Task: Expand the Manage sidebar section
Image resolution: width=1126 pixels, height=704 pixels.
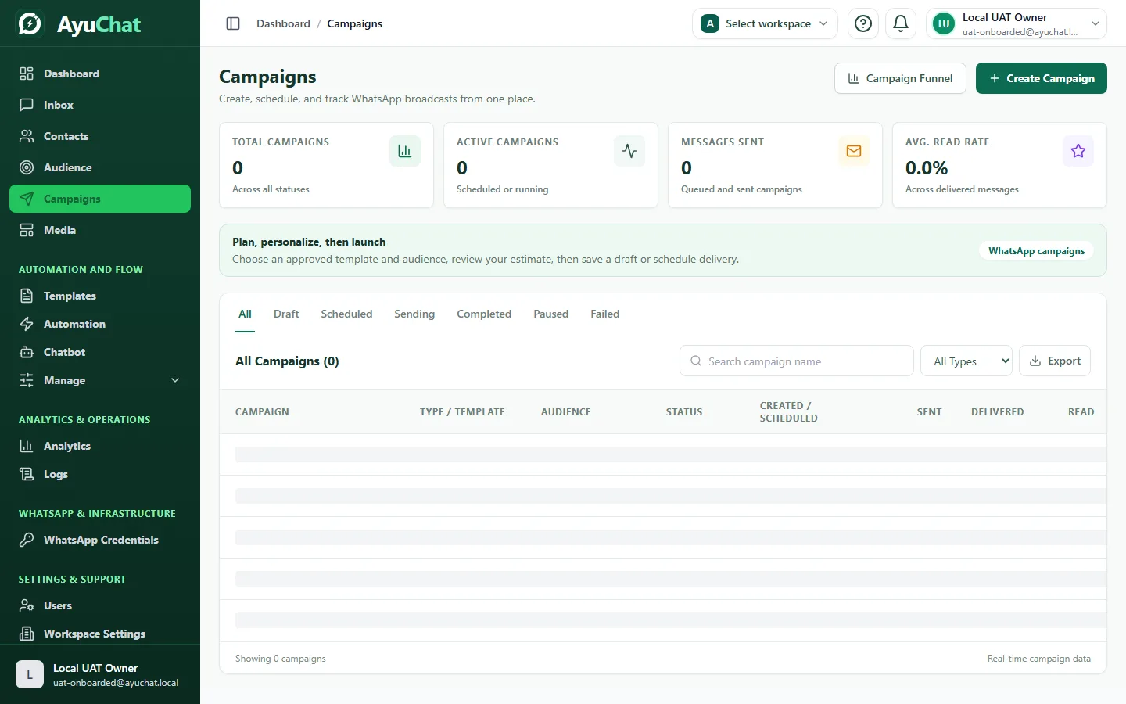Action: 100,380
